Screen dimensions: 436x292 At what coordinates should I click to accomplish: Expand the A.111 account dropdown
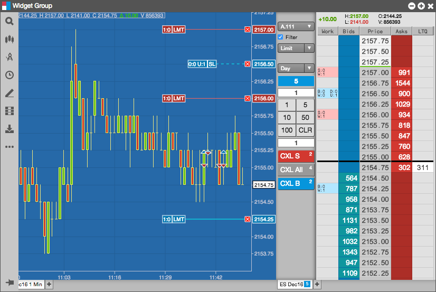point(296,27)
